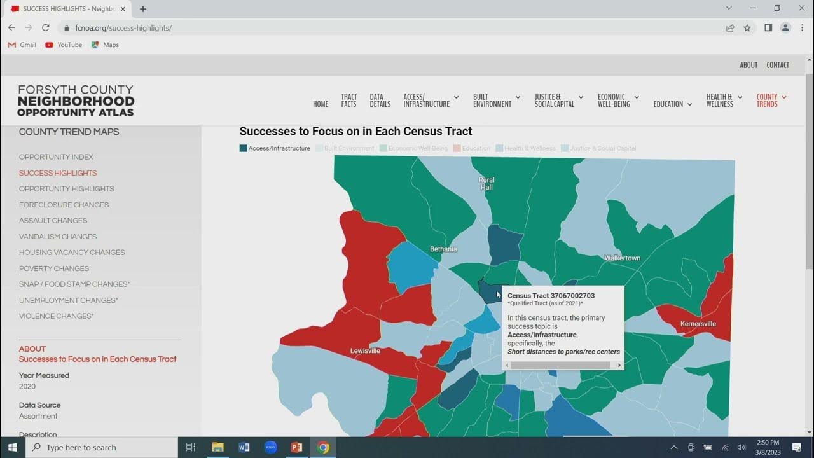The image size is (814, 458).
Task: Click the Forsyth County Neighborhood Opportunity Atlas logo
Action: (76, 101)
